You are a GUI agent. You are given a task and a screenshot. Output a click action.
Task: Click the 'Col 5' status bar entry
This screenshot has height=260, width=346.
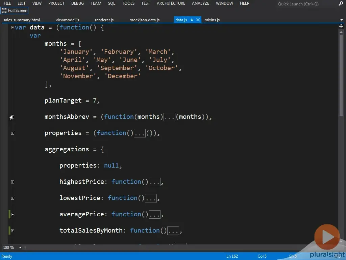pyautogui.click(x=262, y=256)
